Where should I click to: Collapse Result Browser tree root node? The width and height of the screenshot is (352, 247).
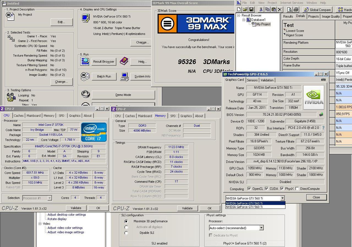coord(239,16)
